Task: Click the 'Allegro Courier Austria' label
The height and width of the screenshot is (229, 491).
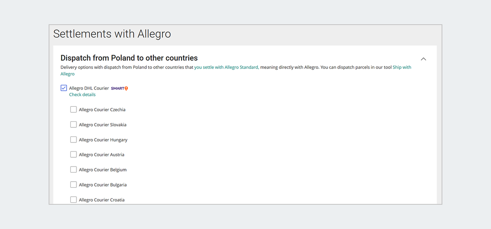Action: click(x=101, y=155)
